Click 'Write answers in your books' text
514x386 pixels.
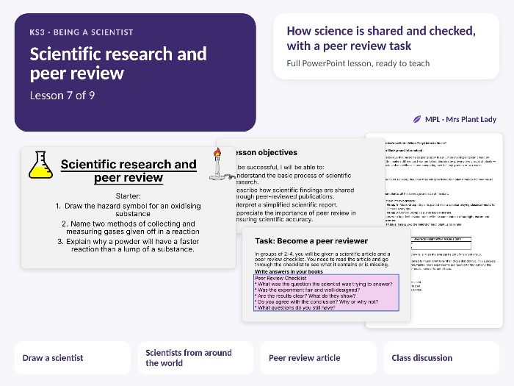click(x=289, y=272)
